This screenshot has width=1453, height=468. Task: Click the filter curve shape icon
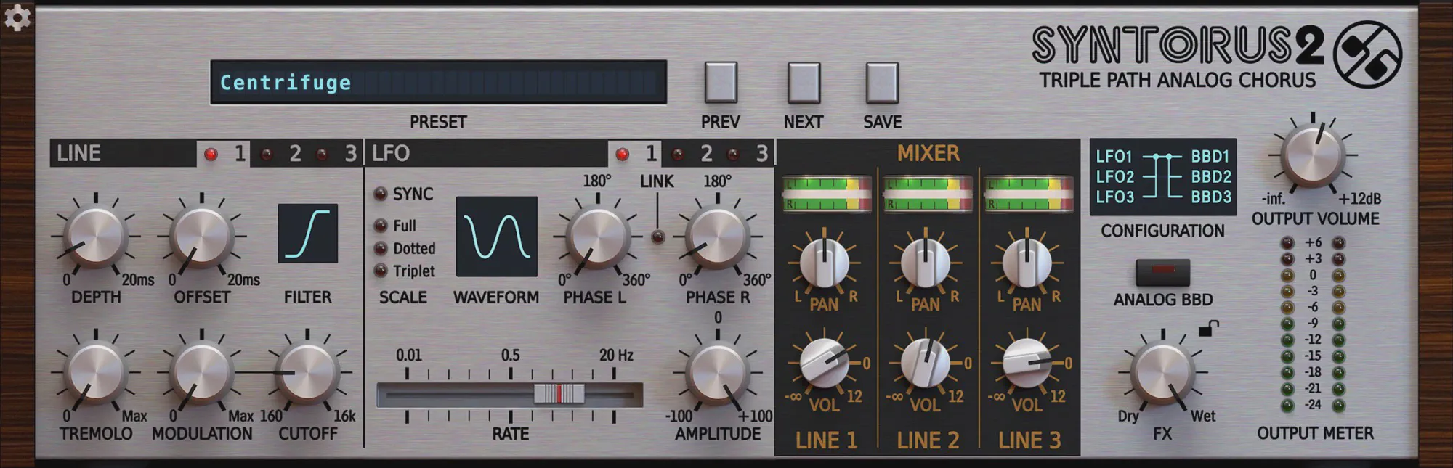(308, 234)
